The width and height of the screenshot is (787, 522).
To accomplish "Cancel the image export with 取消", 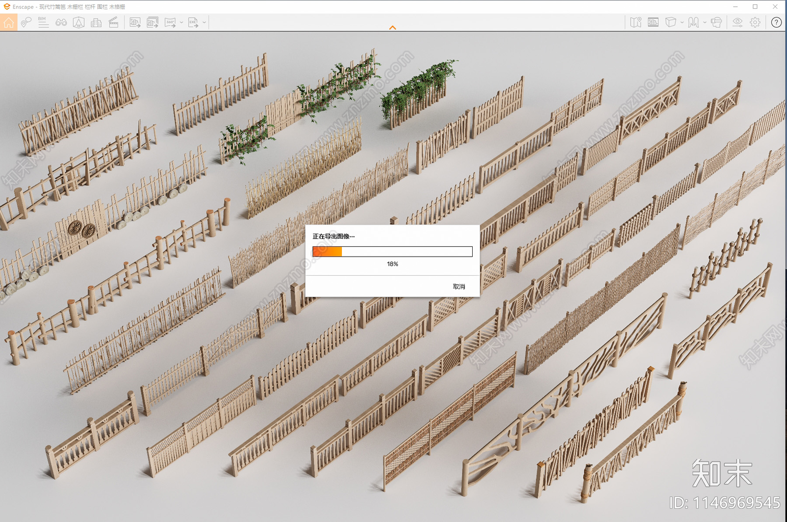I will (x=459, y=287).
